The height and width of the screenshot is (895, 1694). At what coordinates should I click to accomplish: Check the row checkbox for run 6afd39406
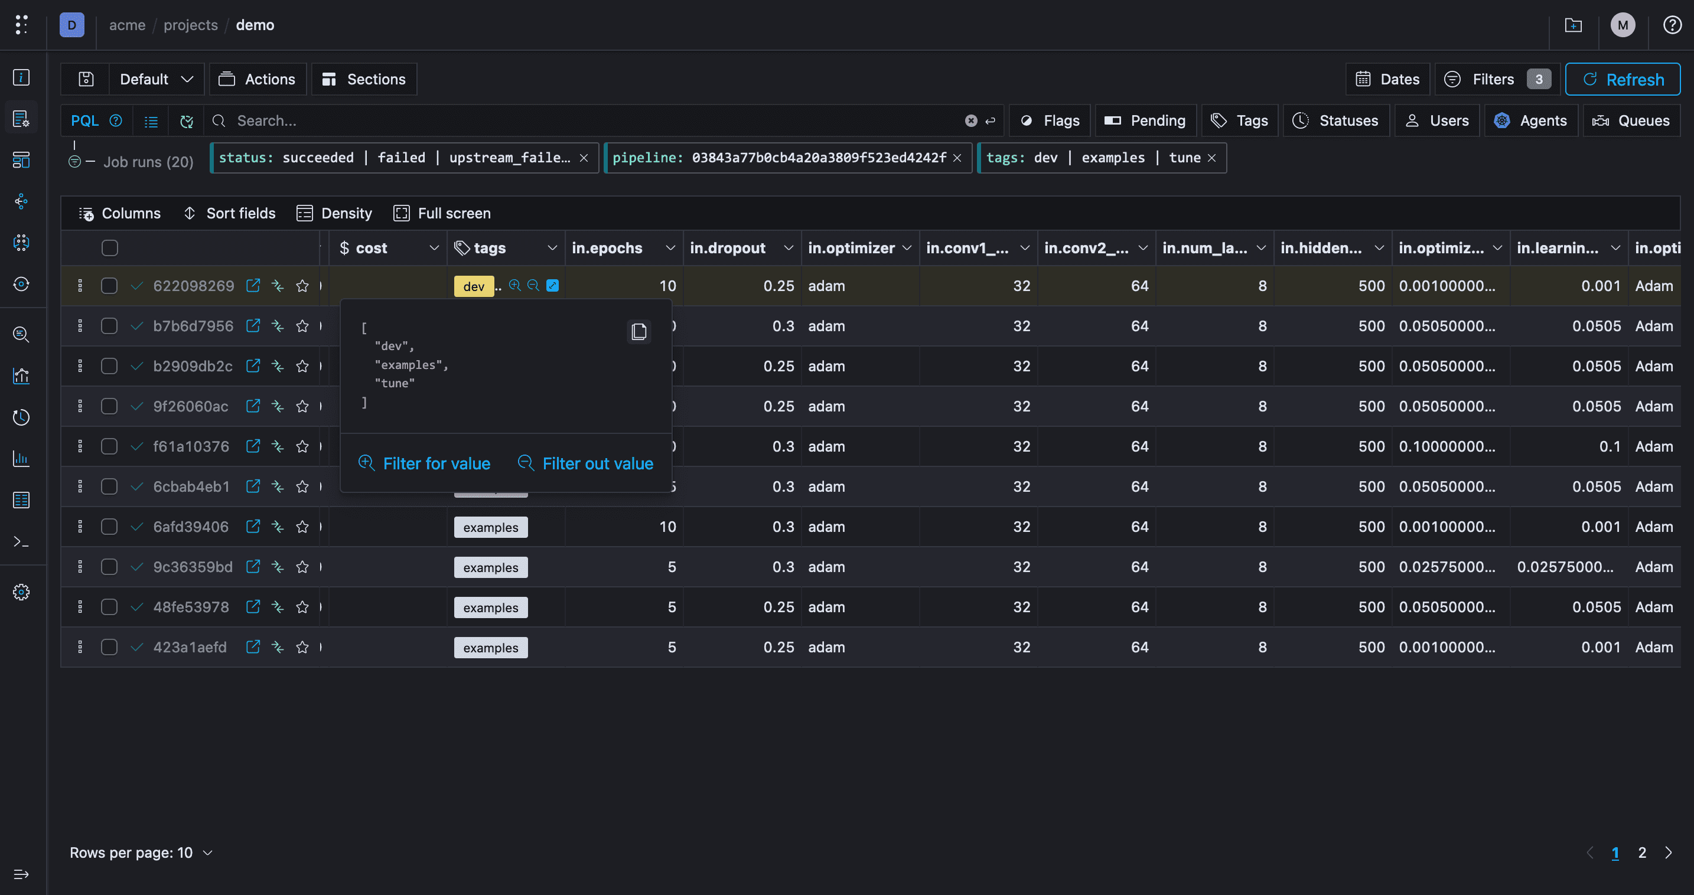point(109,527)
